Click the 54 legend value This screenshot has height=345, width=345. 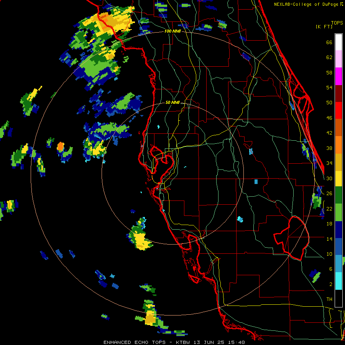329,87
